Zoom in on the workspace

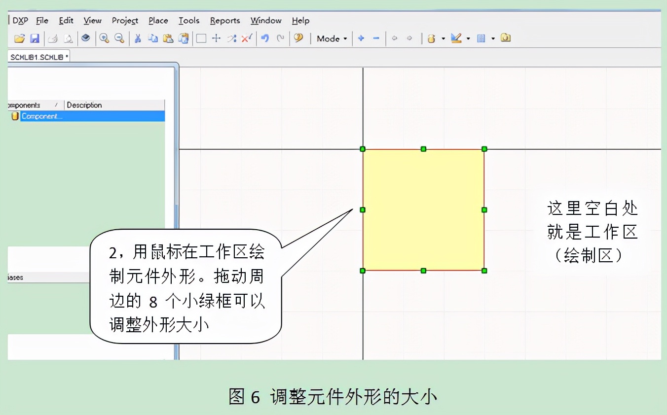(104, 38)
